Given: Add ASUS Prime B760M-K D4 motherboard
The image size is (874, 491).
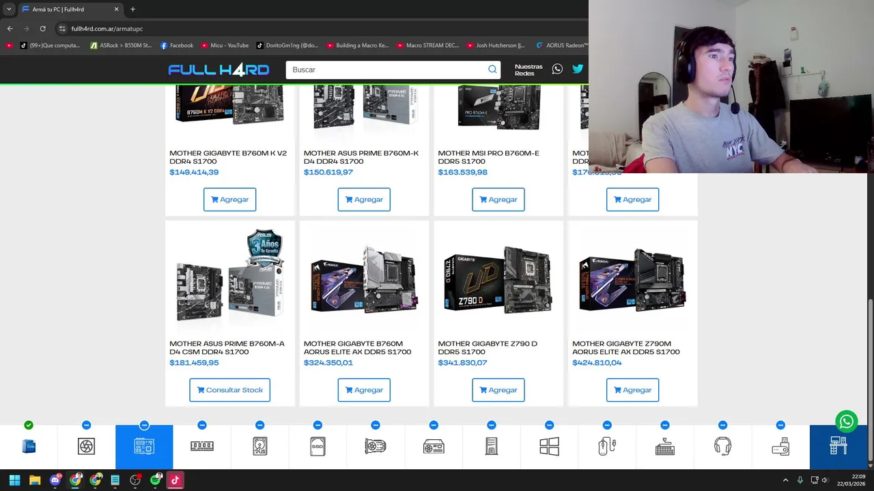Looking at the screenshot, I should (x=364, y=199).
